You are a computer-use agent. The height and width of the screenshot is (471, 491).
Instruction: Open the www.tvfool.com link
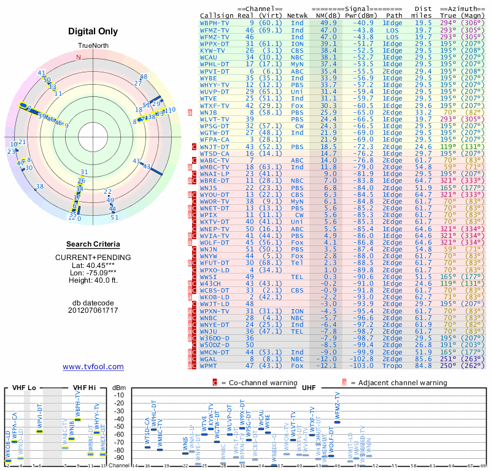[93, 367]
